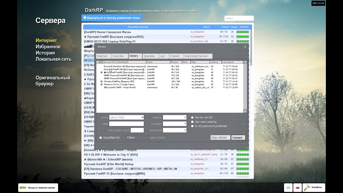Check the 'Simplified list' option
Image resolution: width=343 pixels, height=193 pixels.
pos(101,138)
